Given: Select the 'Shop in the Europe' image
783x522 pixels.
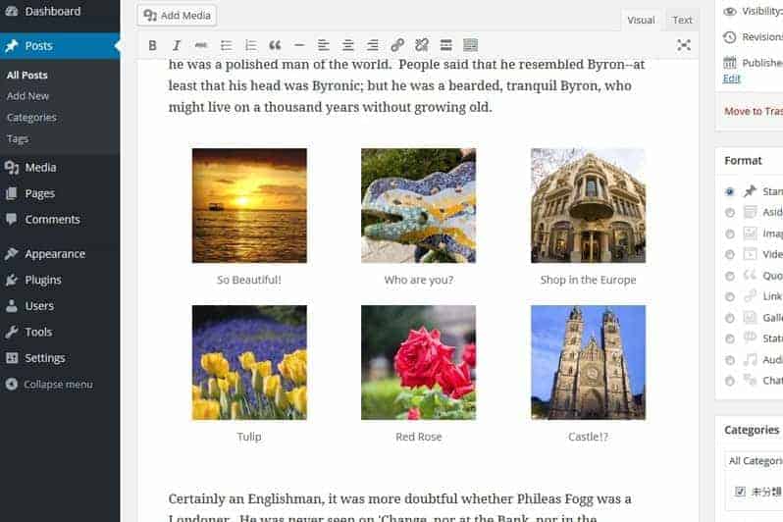Looking at the screenshot, I should pyautogui.click(x=589, y=205).
